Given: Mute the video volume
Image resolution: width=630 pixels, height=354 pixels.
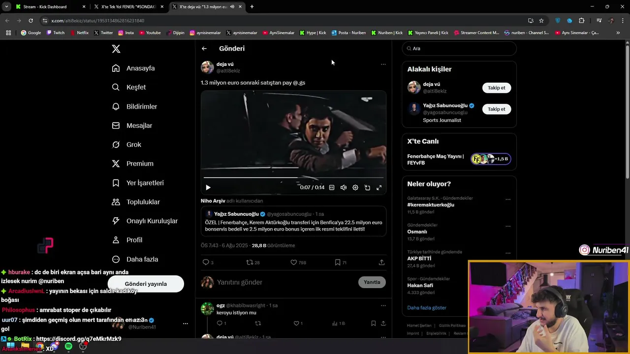Looking at the screenshot, I should (x=344, y=187).
